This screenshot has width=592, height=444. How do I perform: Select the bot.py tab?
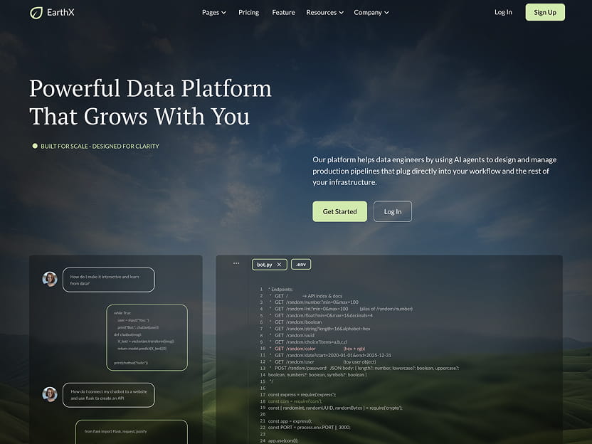click(x=264, y=264)
